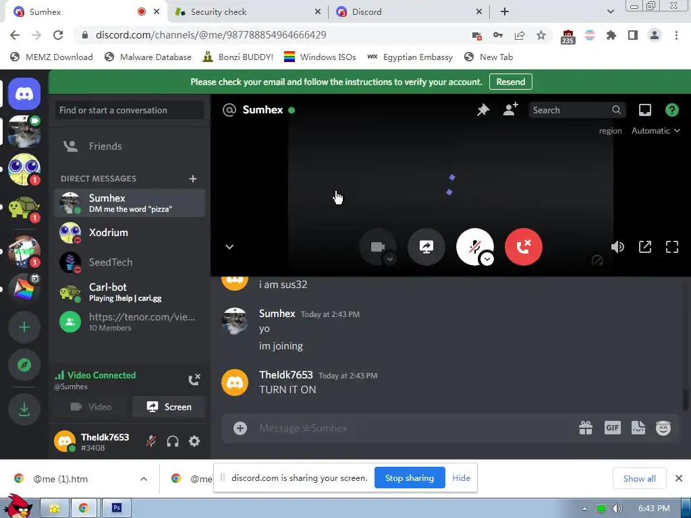Hang up with the red disconnect button

pos(523,247)
